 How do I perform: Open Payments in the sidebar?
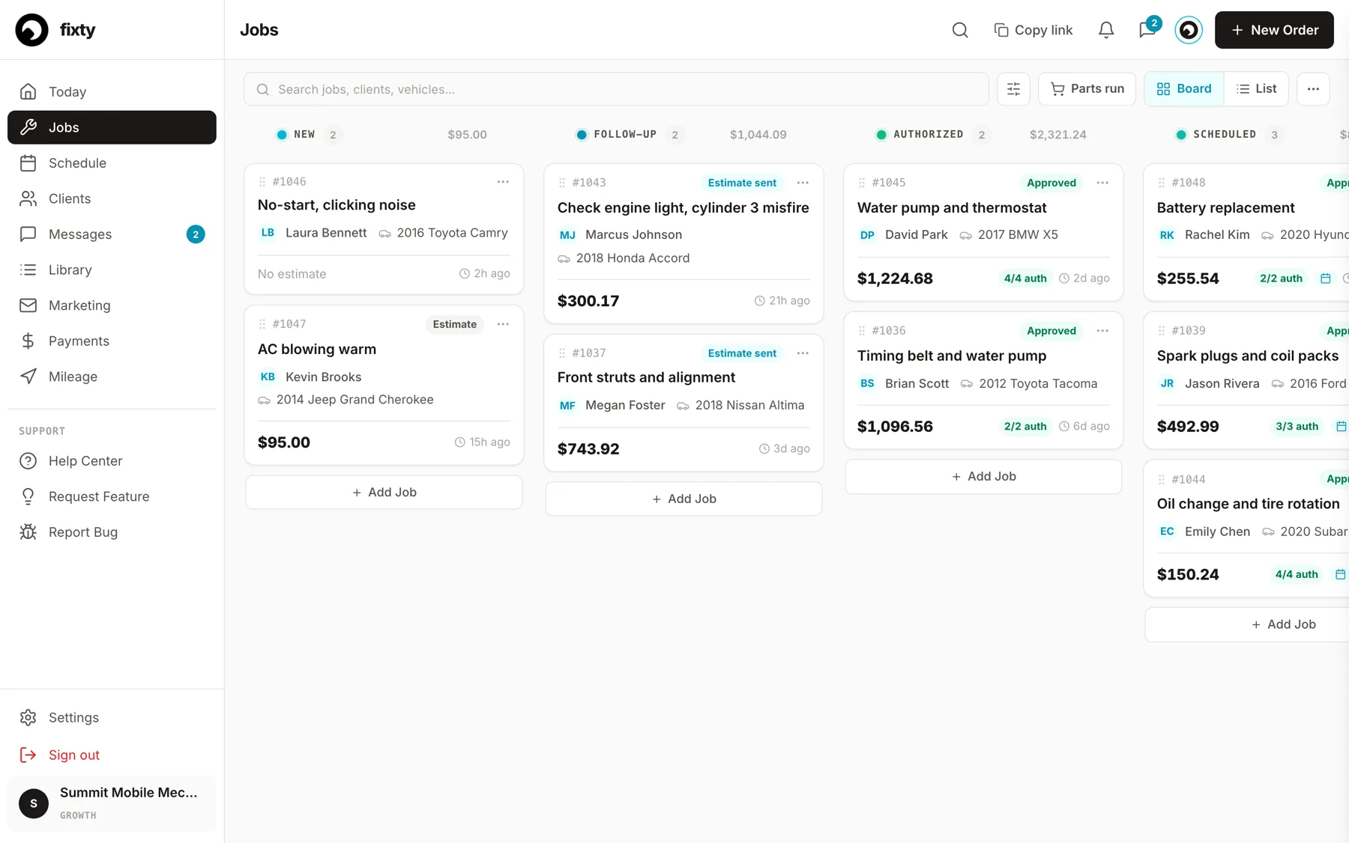(112, 341)
